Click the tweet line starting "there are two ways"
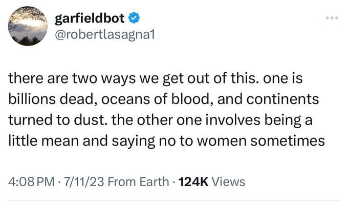Screen dimensions: 348x203 156,79
